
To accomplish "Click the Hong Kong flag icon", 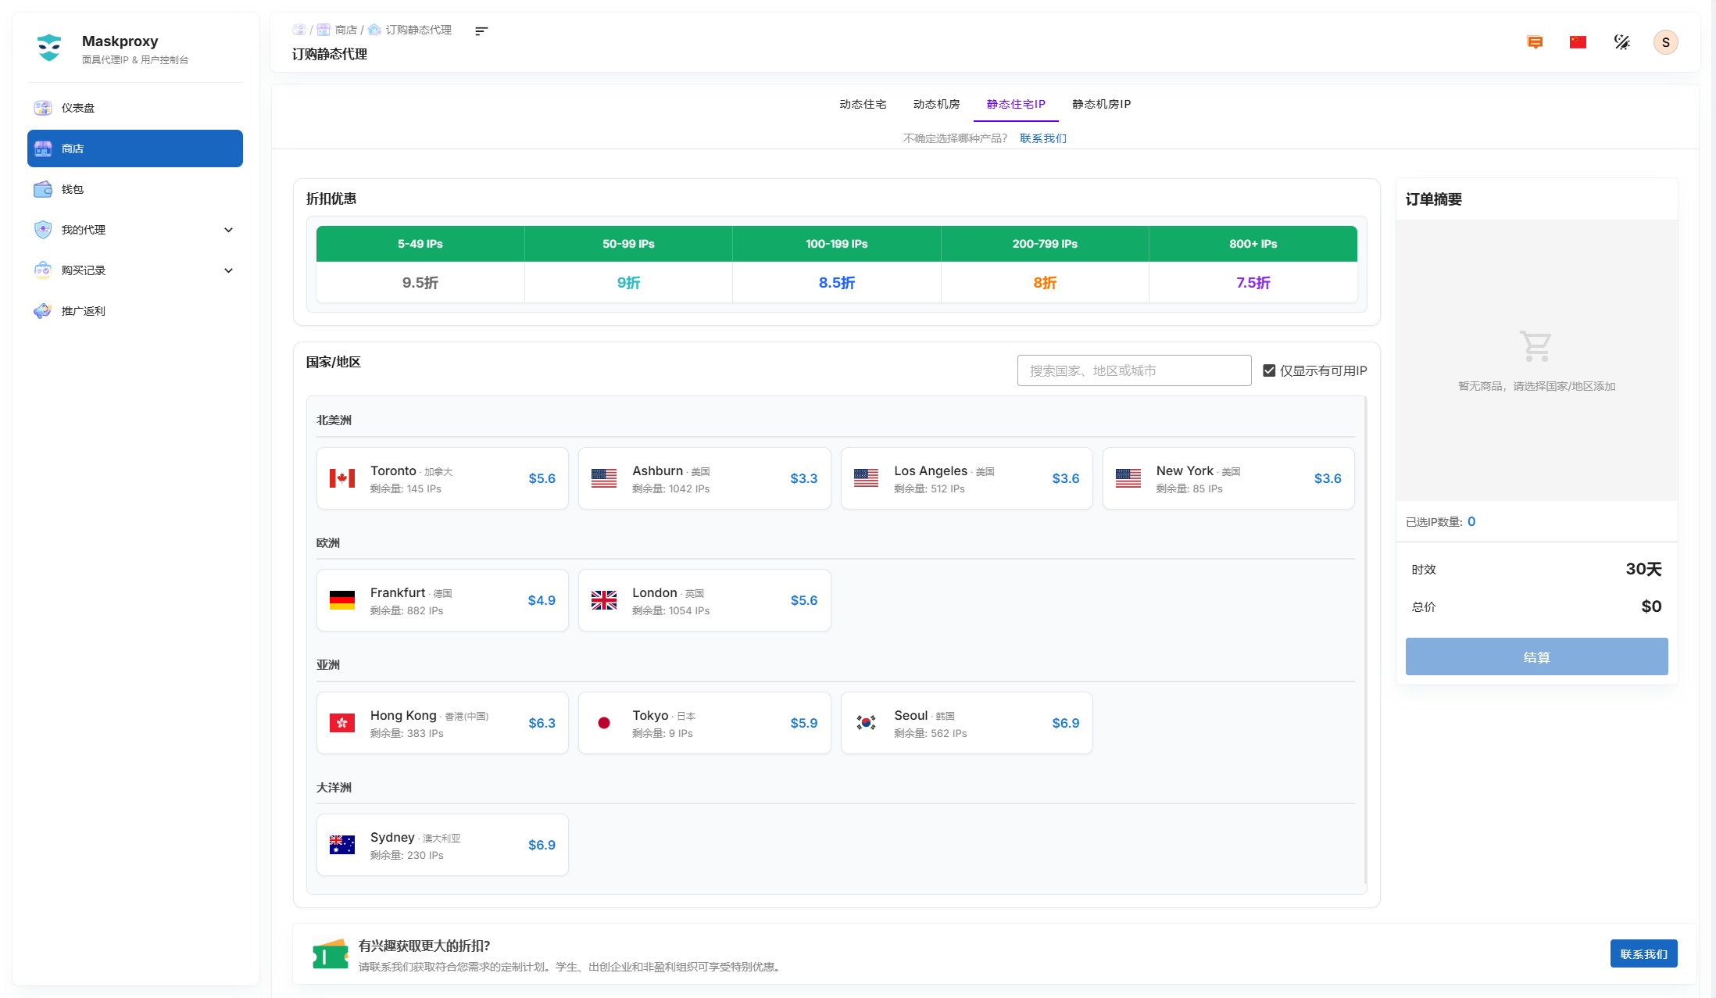I will click(x=342, y=723).
